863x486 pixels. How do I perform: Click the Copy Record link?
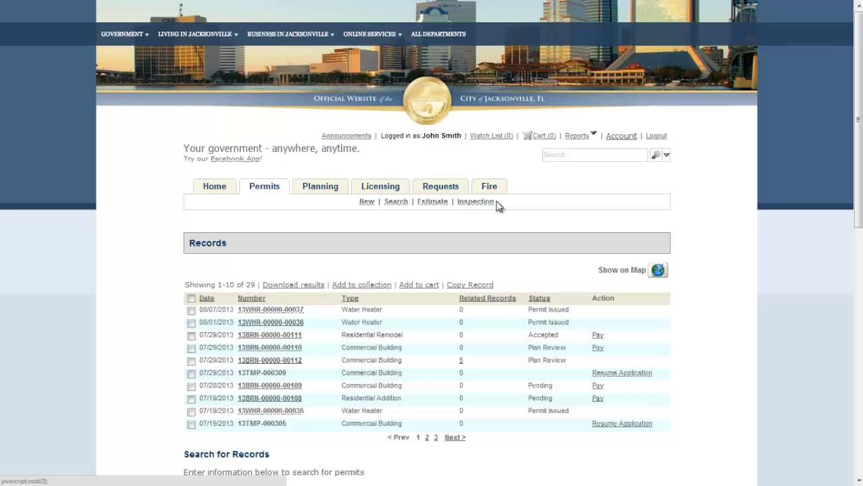click(x=470, y=285)
